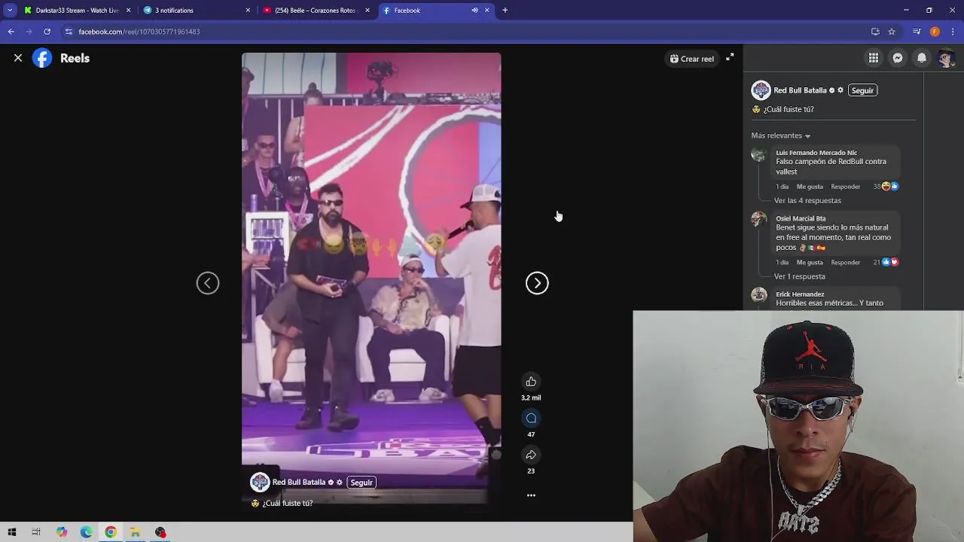
Task: Open the Chrome profile avatar
Action: [935, 32]
